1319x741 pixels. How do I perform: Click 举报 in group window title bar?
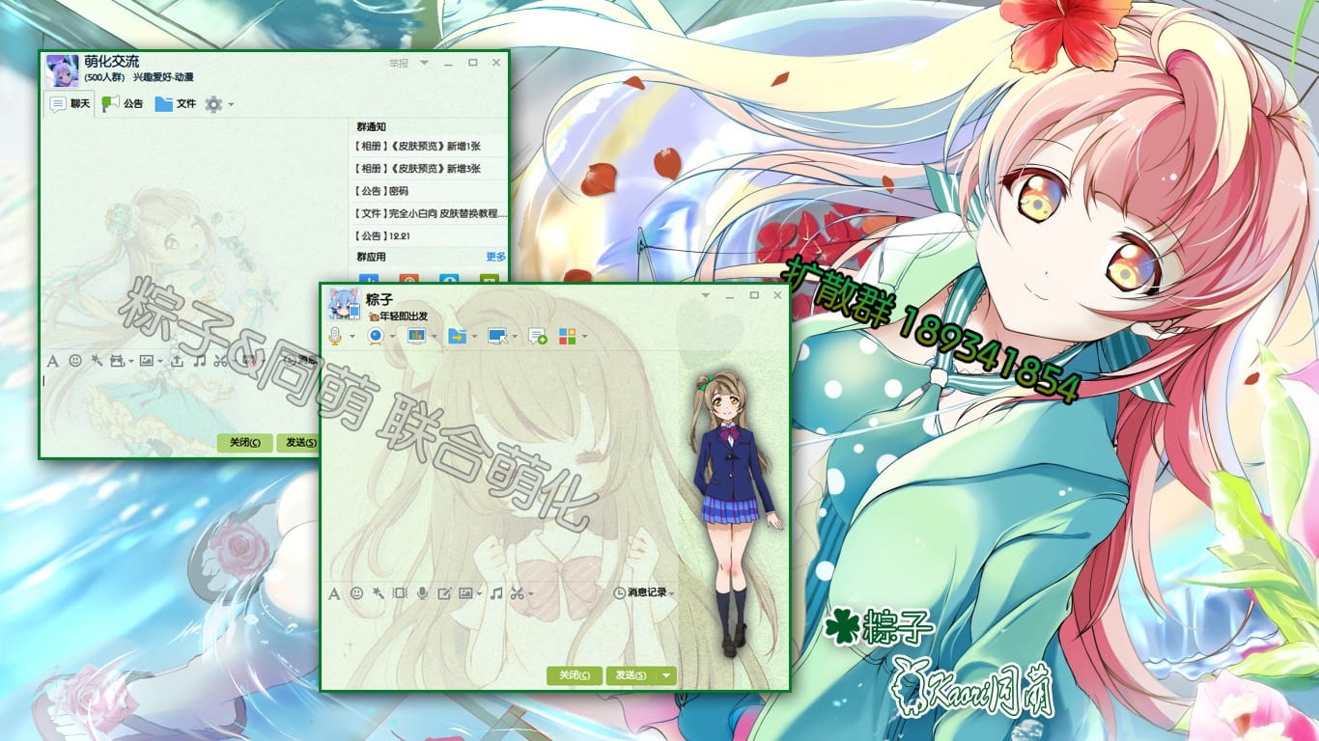pos(399,64)
